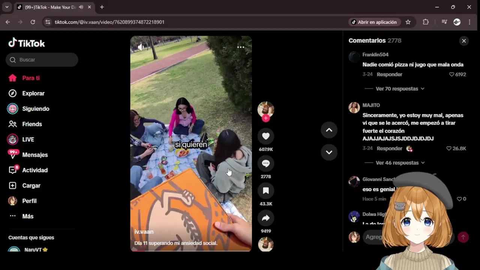Click Abrir en aplicación button
The width and height of the screenshot is (480, 270).
coord(374,22)
